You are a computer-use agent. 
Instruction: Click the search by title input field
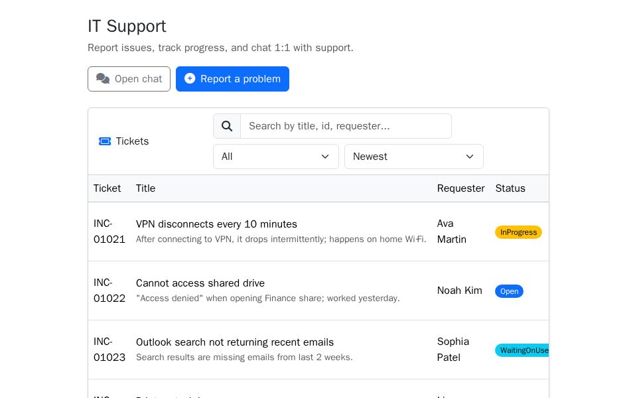tap(346, 126)
